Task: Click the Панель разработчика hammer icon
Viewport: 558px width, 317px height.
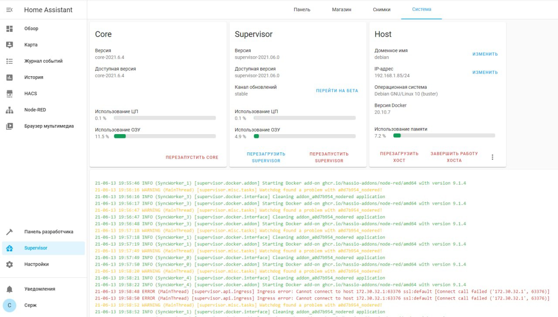Action: click(10, 232)
